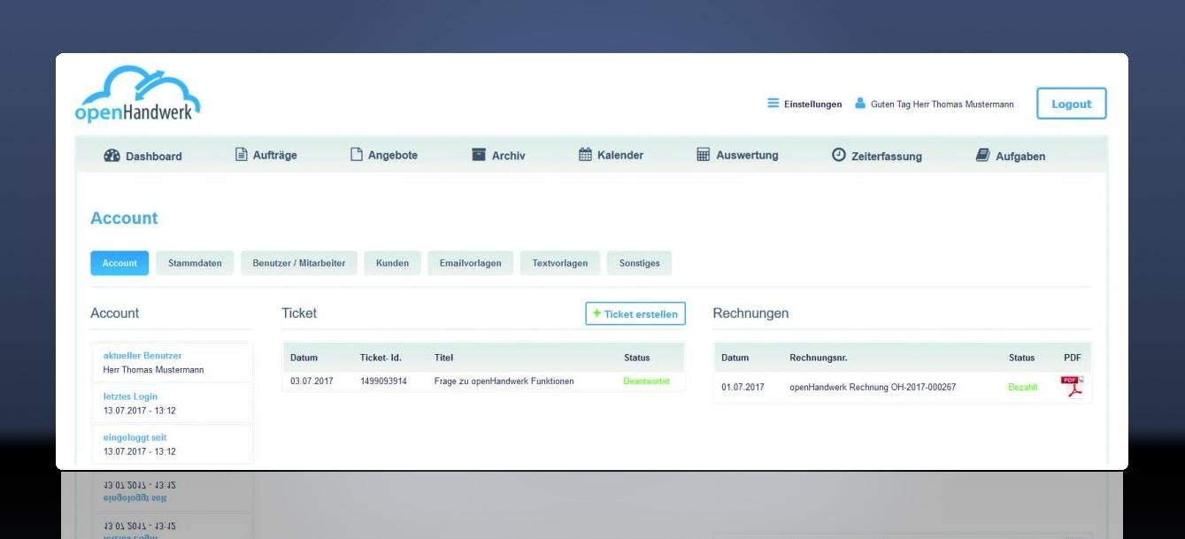The width and height of the screenshot is (1185, 539).
Task: Click the Bezahlt invoice status
Action: tap(1023, 387)
